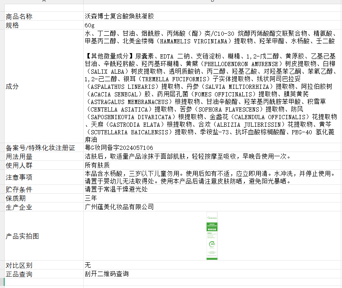Screen dimensions: 342x288
Task: Select the 保质期 label cell
Action: [x=44, y=198]
